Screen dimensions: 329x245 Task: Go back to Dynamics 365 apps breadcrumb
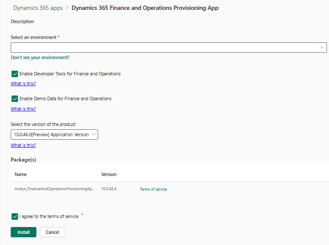38,8
